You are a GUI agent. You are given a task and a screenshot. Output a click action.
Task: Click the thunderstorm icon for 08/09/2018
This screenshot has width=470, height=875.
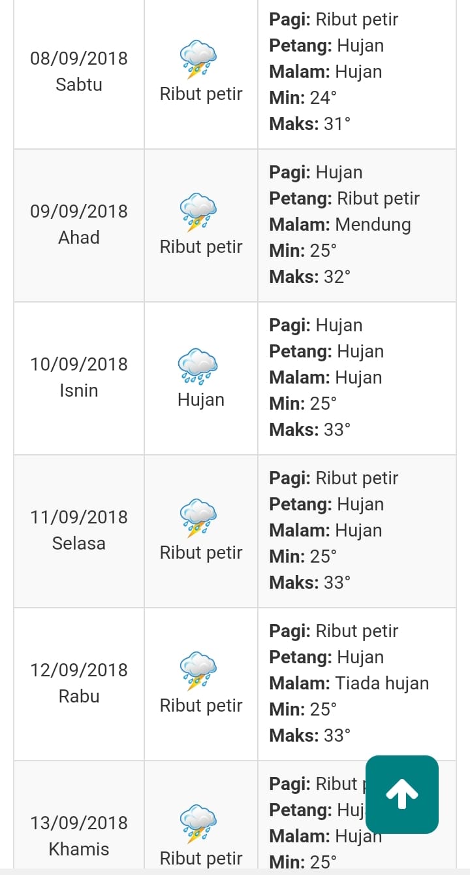click(x=198, y=59)
